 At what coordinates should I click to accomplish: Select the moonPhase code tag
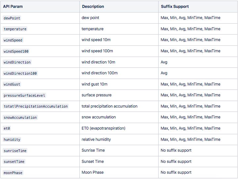pos(13,173)
